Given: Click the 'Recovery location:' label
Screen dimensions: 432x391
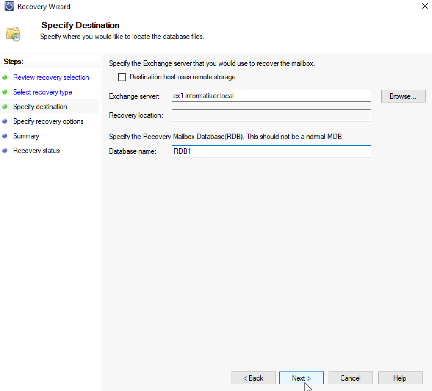Looking at the screenshot, I should click(136, 115).
